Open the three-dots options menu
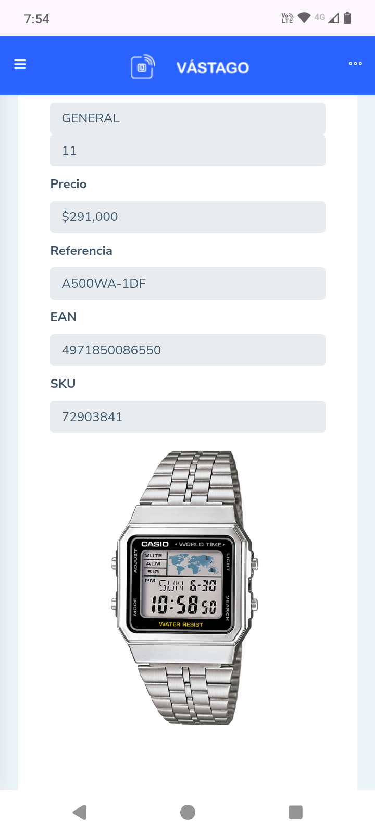Viewport: 375px width, 834px height. point(355,64)
